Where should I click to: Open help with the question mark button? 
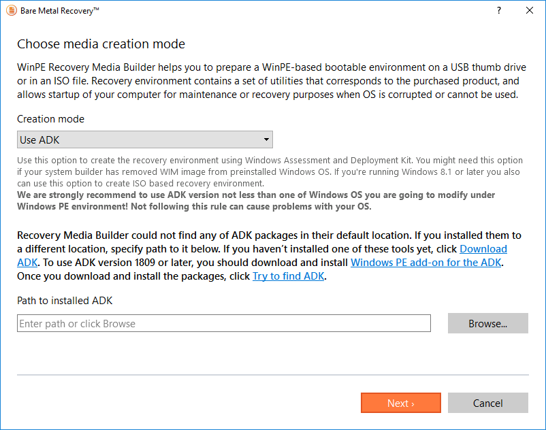[x=499, y=11]
